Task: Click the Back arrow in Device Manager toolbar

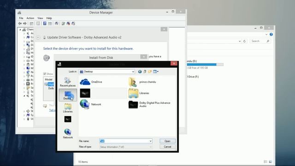Action: coord(20,24)
